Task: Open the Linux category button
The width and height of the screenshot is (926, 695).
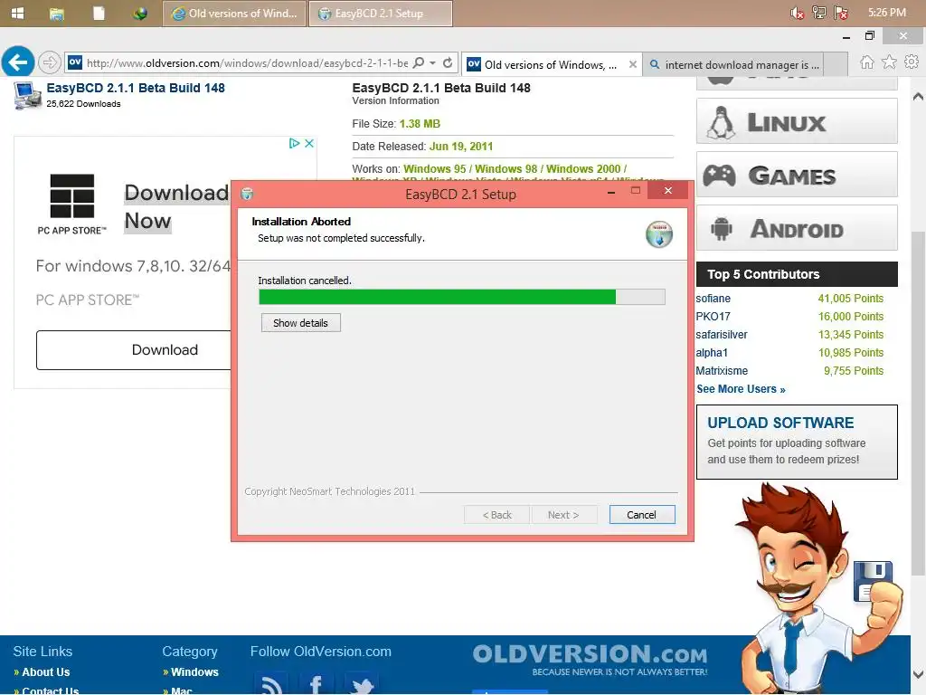Action: [x=797, y=121]
